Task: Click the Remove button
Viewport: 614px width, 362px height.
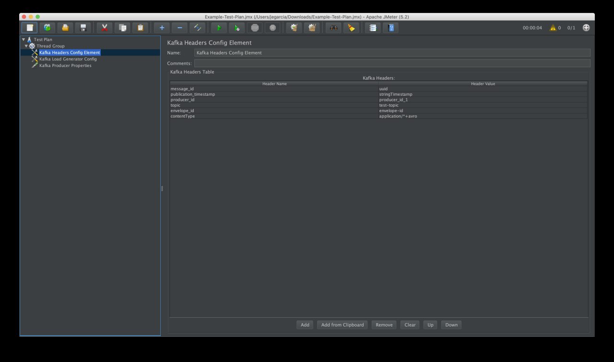Action: (384, 325)
